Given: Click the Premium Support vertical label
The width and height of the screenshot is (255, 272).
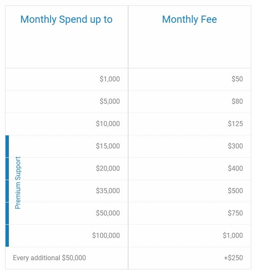Looking at the screenshot, I should [x=18, y=183].
